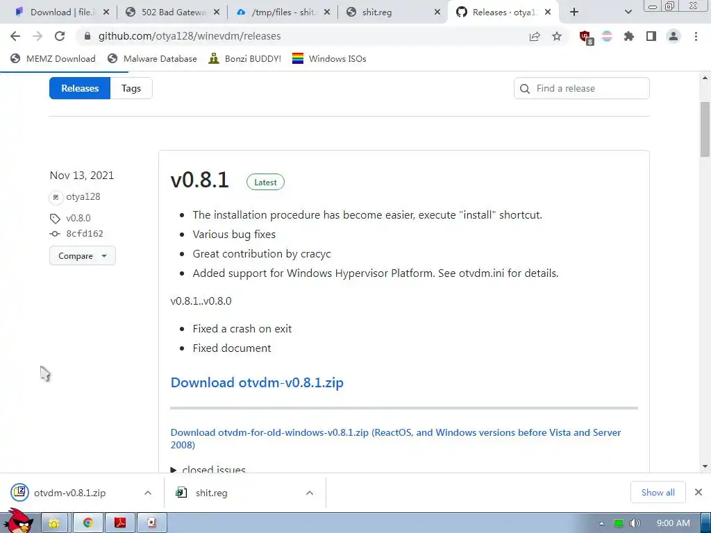Open the Malware Database bookmark
Screen dimensions: 711x533
coord(152,58)
